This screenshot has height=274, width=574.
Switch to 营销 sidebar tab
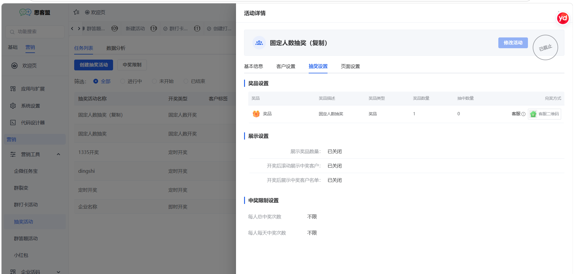tap(30, 47)
